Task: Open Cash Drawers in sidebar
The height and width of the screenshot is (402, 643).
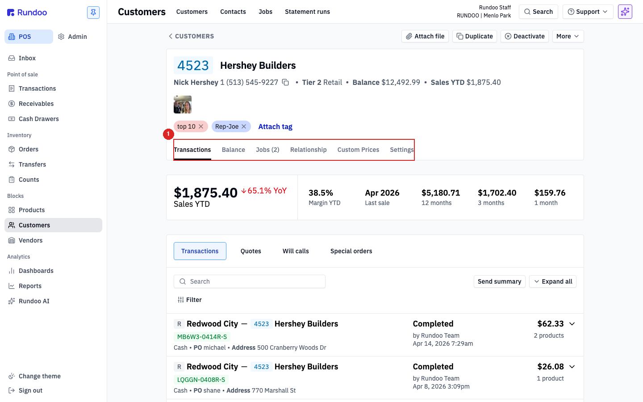Action: point(54,119)
